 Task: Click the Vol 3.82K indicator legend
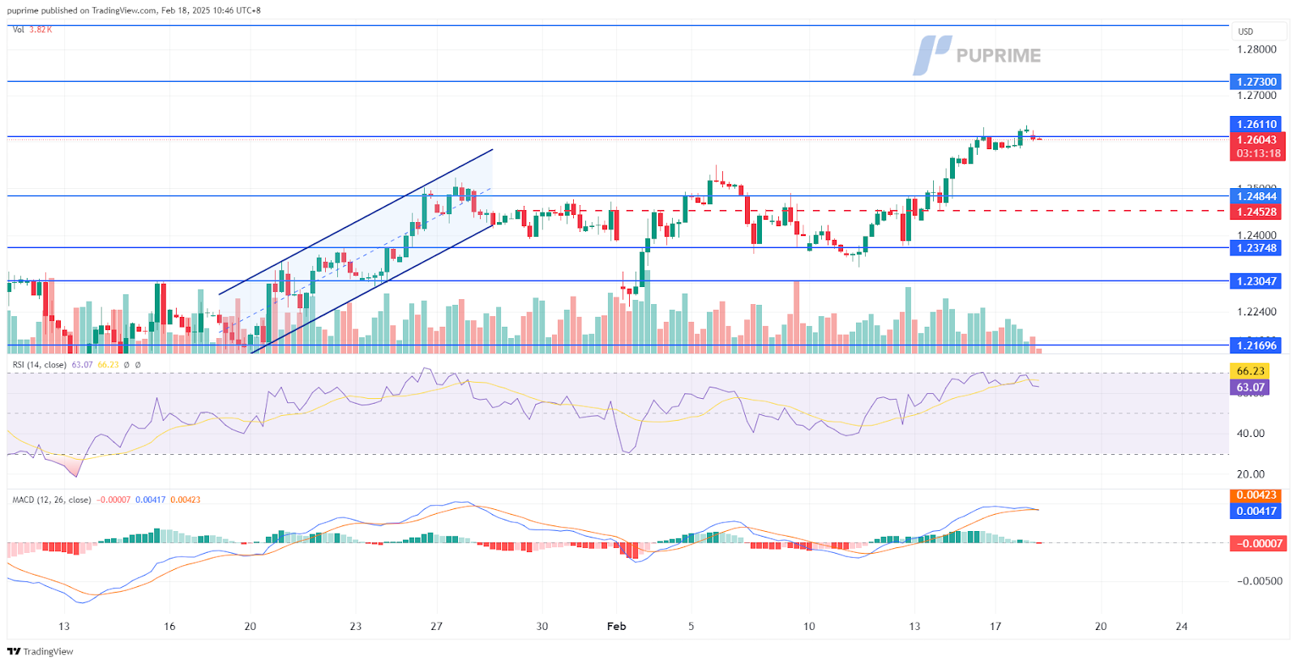click(x=32, y=29)
